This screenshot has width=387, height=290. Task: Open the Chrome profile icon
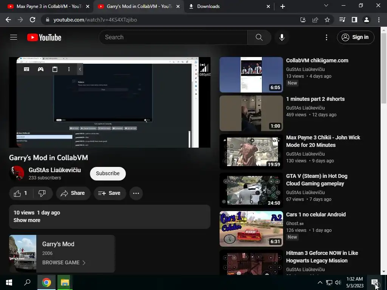(x=367, y=20)
